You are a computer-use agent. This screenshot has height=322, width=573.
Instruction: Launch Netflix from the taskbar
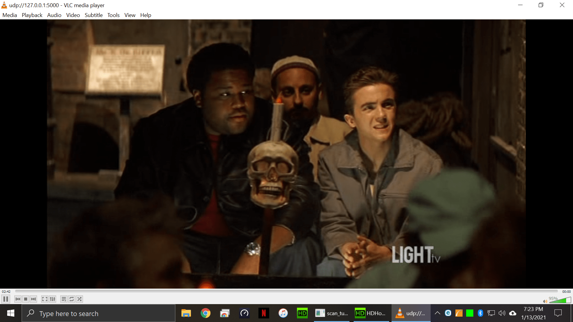coord(264,313)
